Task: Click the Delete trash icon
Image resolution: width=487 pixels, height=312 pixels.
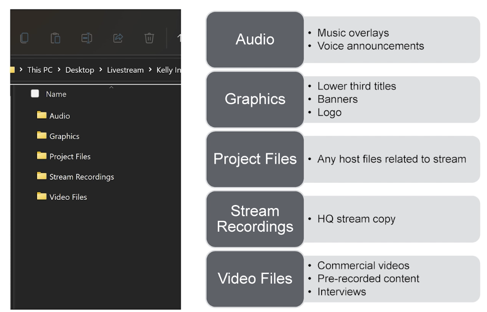Action: coord(149,38)
